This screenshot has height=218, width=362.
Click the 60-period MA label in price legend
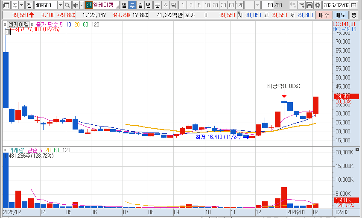pyautogui.click(x=85, y=24)
